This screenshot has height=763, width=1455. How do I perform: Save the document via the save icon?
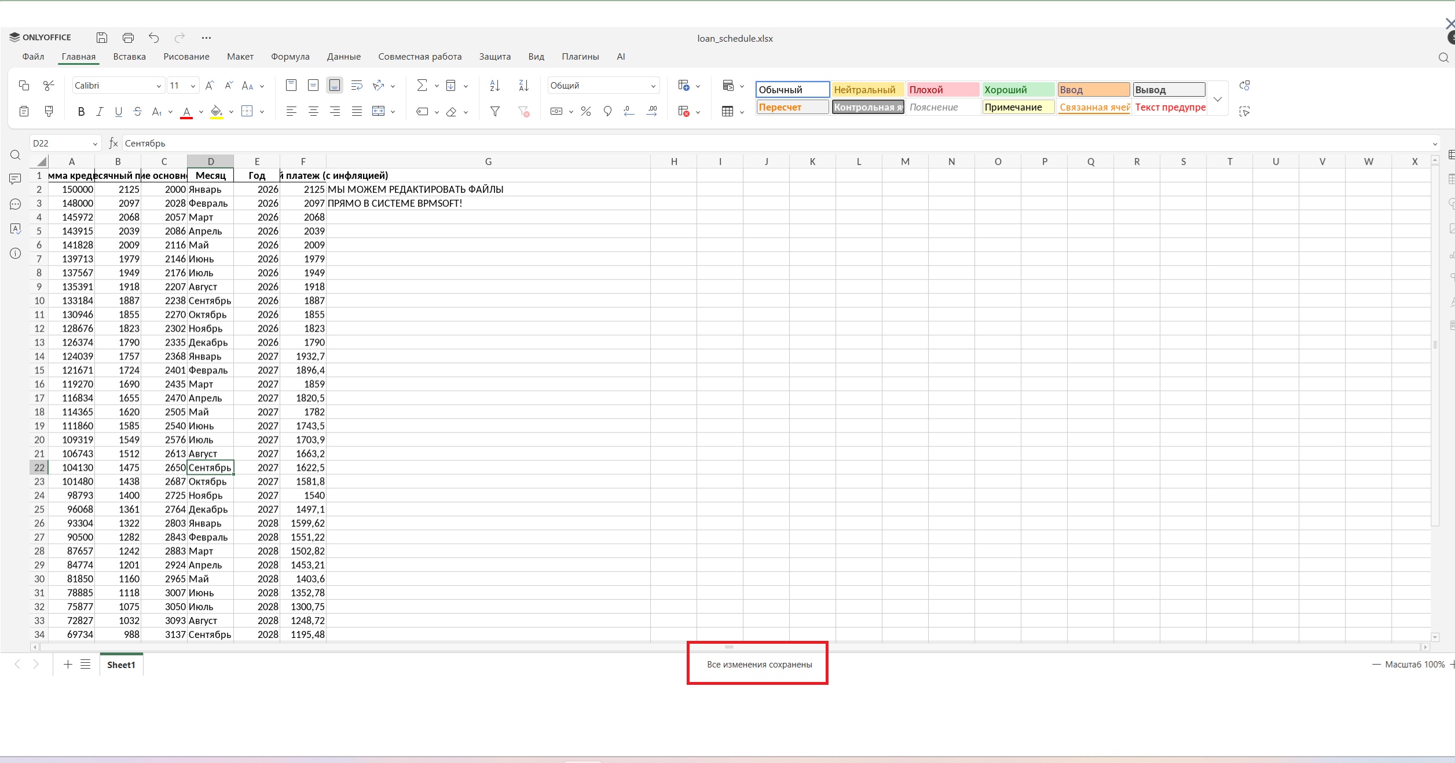[101, 37]
